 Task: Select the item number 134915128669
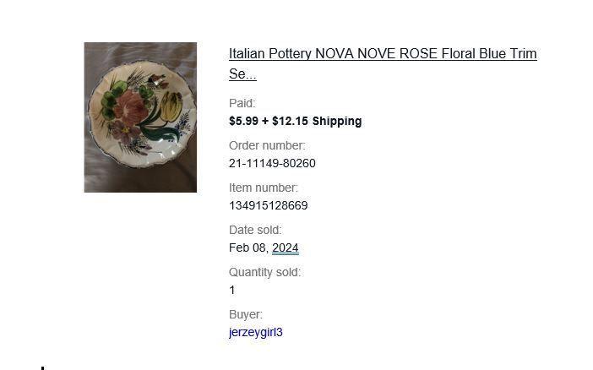(268, 205)
